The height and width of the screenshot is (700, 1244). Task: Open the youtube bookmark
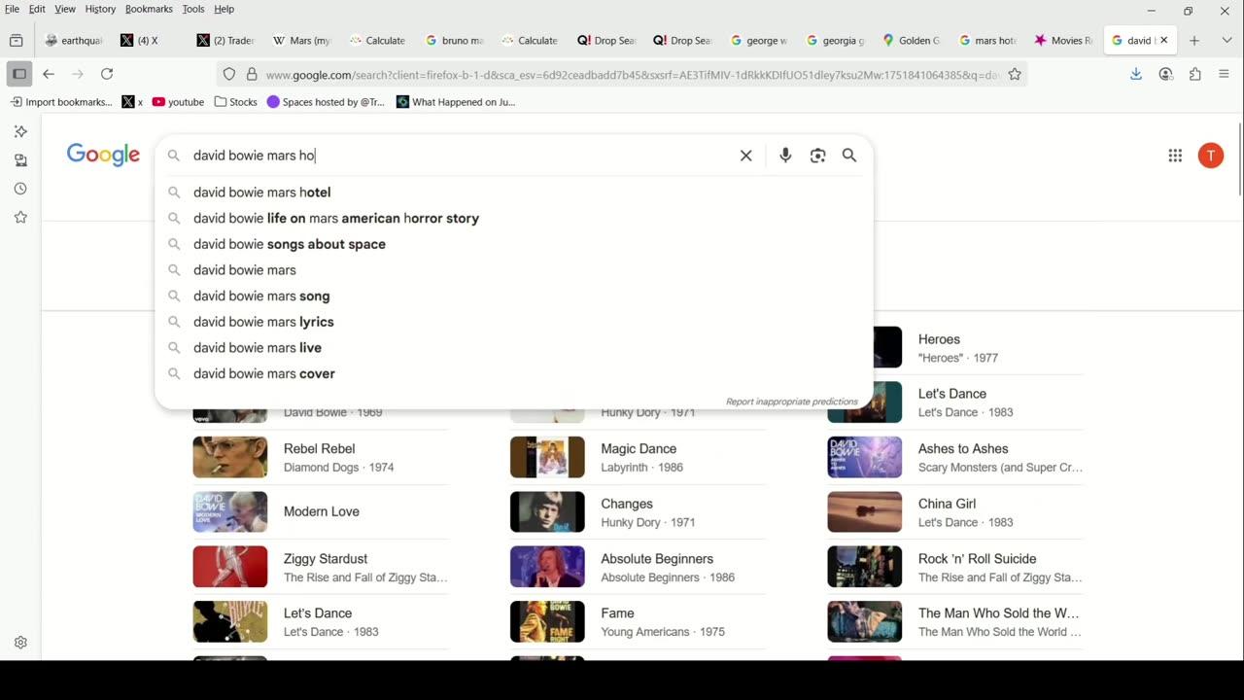[x=178, y=102]
